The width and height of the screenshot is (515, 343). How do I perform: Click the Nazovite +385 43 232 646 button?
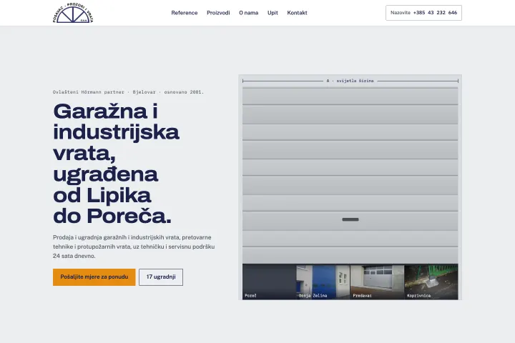(x=423, y=13)
